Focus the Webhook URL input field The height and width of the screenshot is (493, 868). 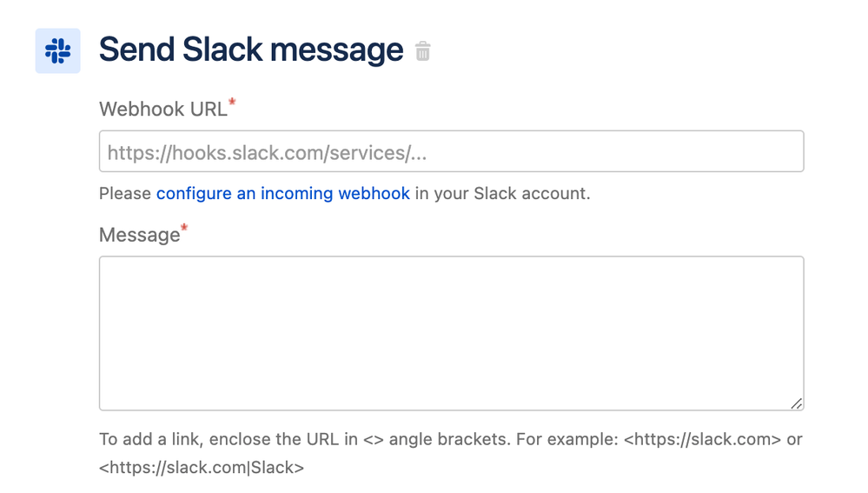point(451,151)
